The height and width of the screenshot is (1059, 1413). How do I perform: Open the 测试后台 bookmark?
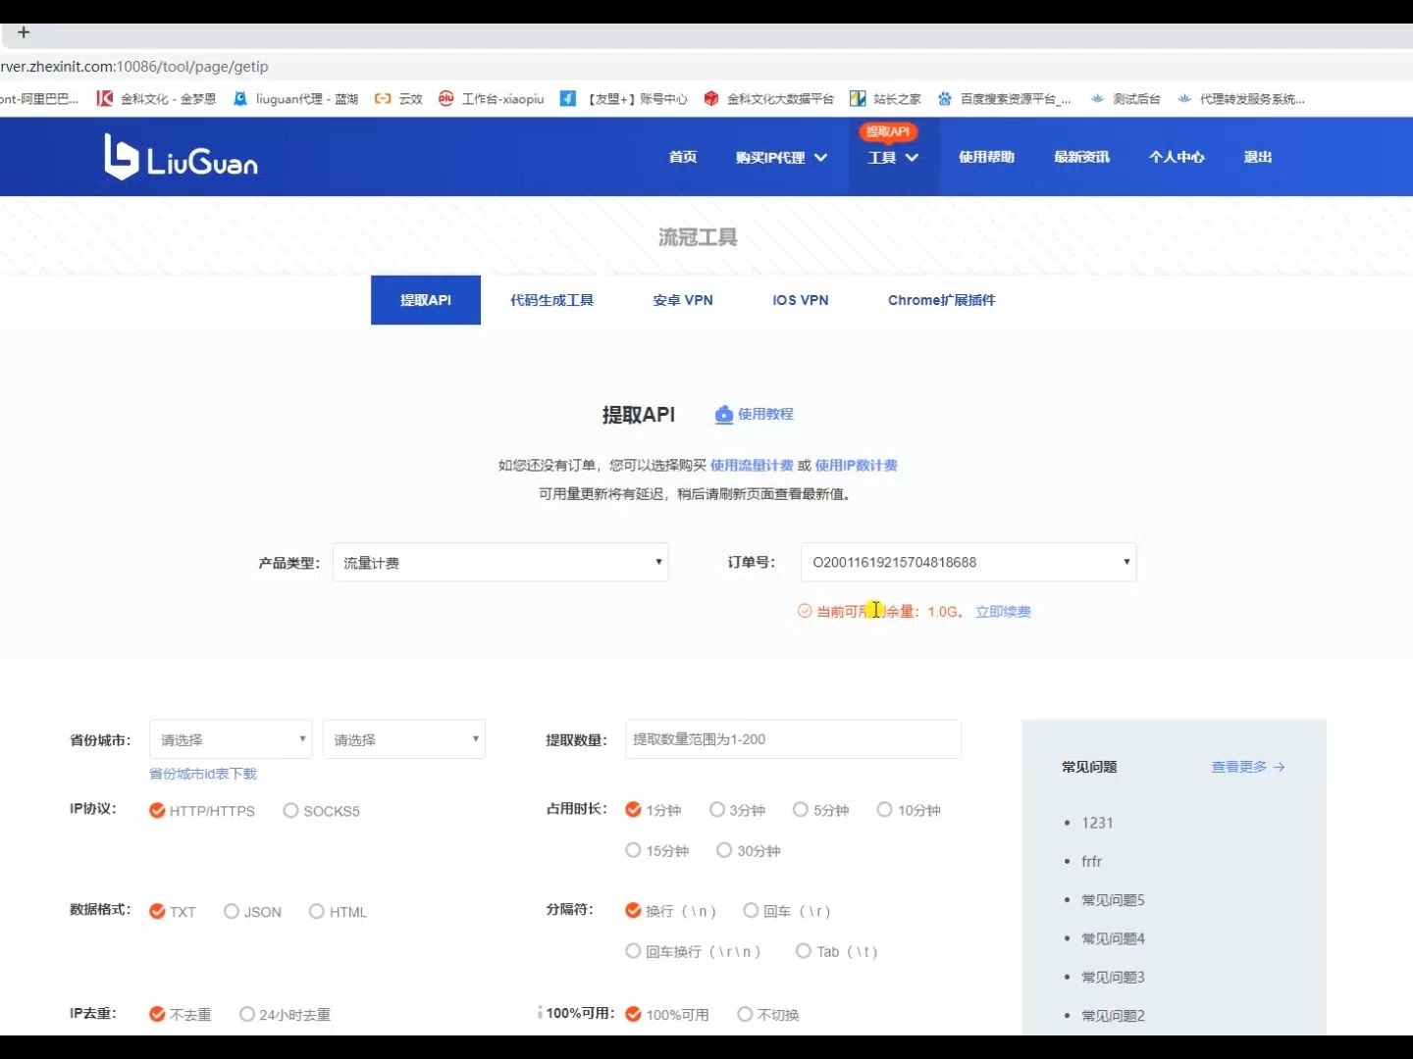tap(1125, 99)
